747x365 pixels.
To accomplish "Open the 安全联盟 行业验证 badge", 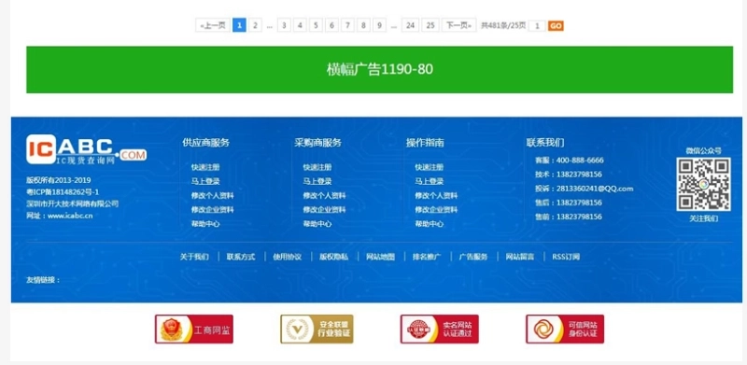I will click(317, 329).
